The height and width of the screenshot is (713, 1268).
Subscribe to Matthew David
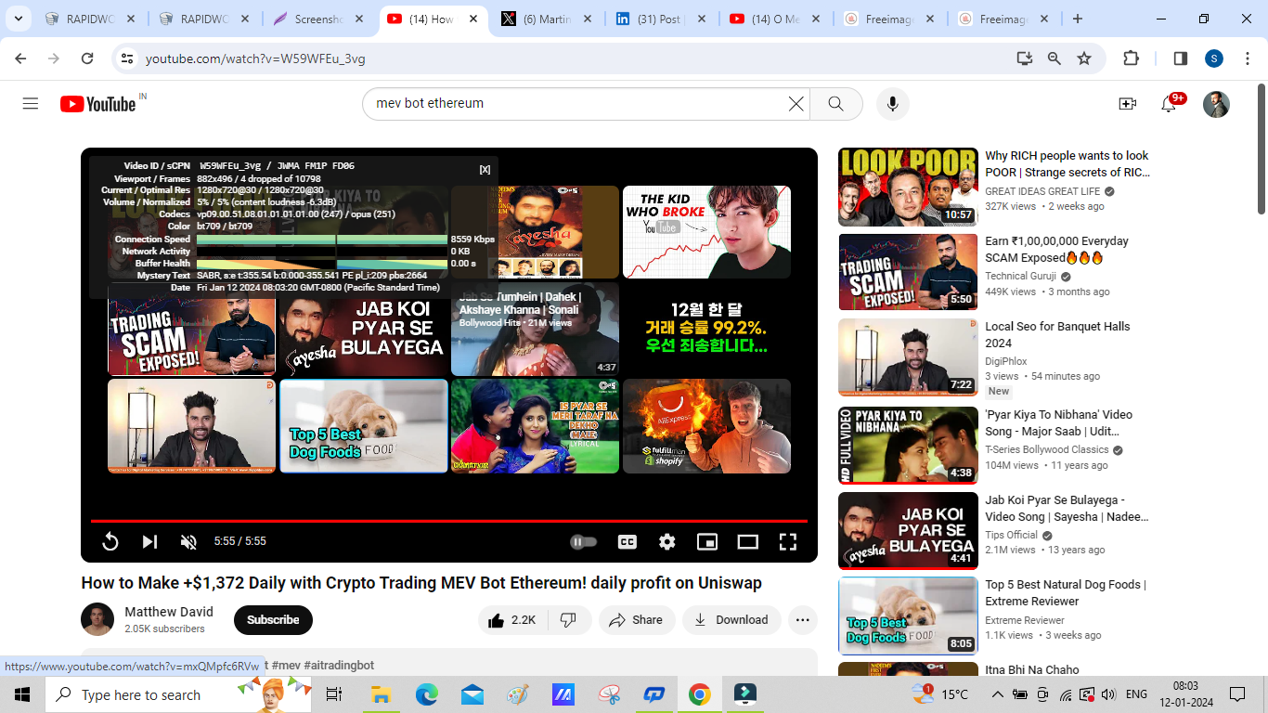click(x=273, y=620)
